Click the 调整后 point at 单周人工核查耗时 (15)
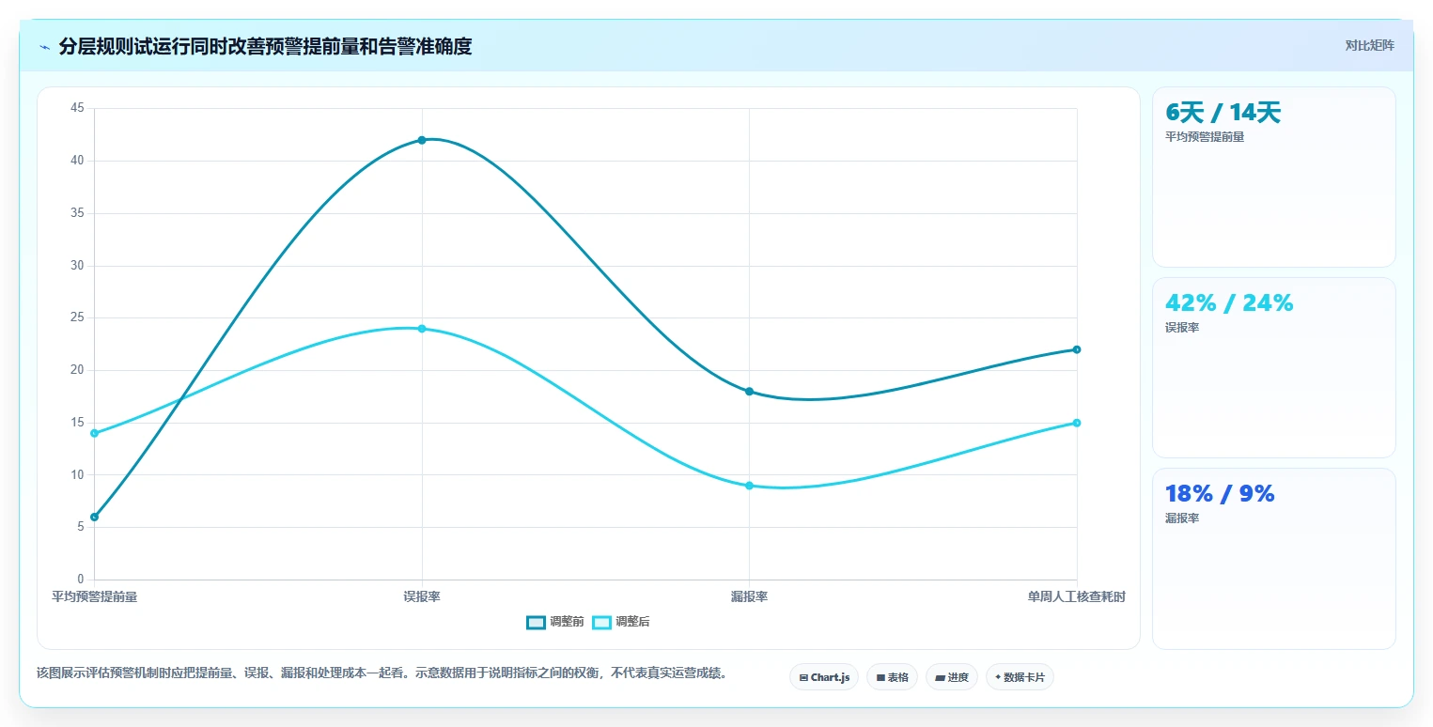 pos(1077,423)
